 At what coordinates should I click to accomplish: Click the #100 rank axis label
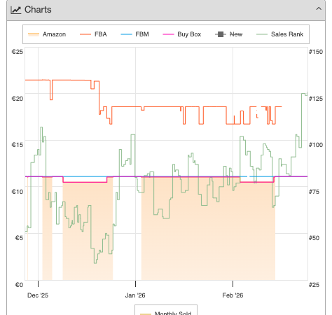316,145
